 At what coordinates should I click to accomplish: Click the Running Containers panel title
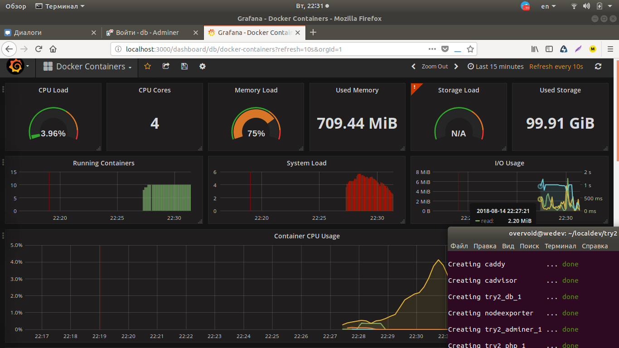[104, 163]
